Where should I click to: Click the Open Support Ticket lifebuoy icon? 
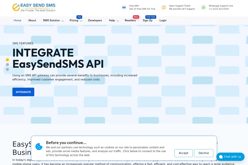click(164, 7)
